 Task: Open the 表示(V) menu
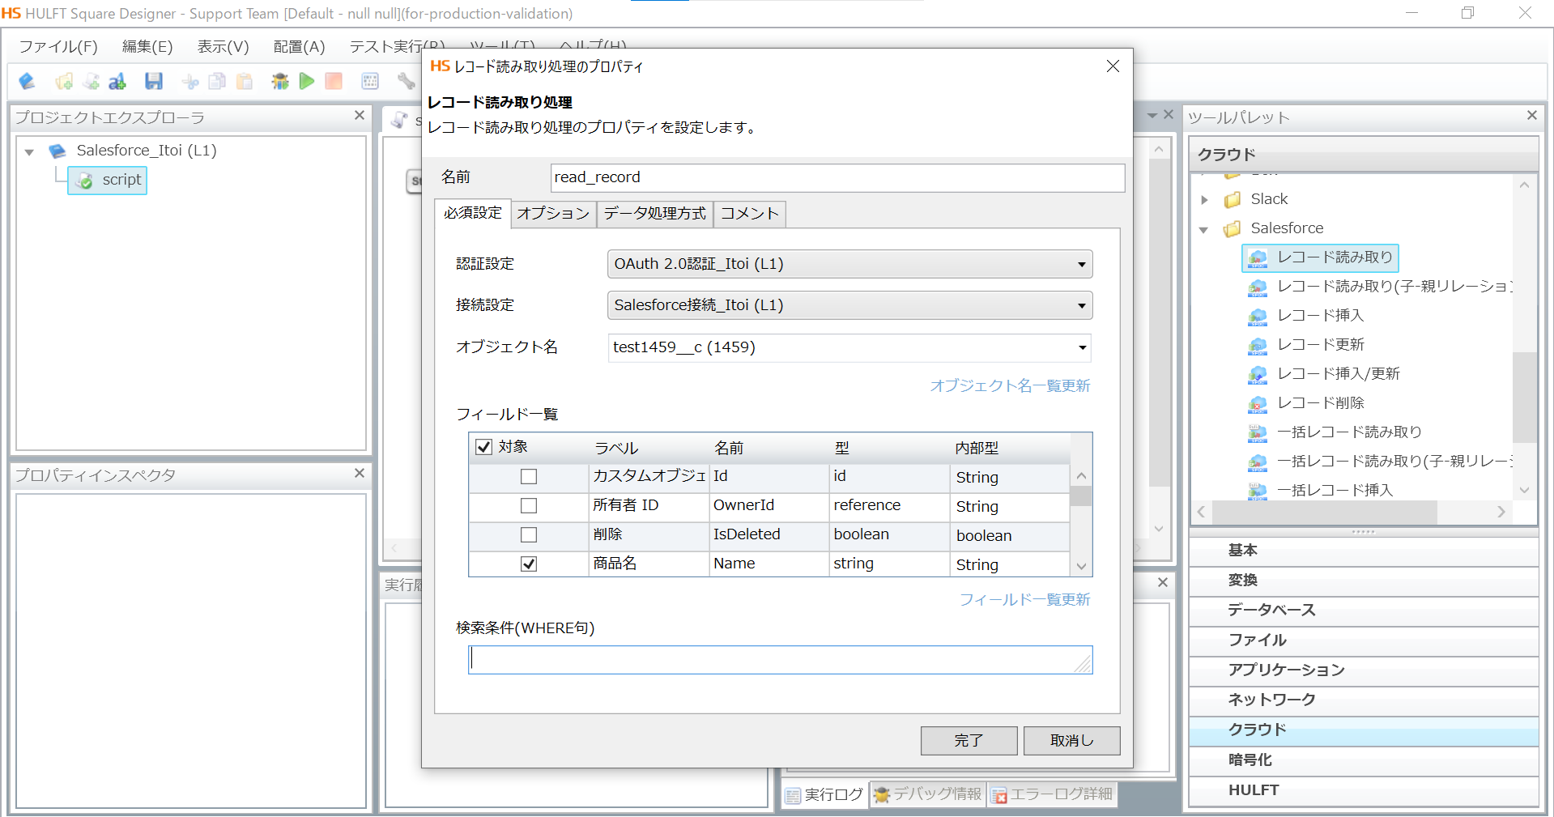tap(223, 47)
